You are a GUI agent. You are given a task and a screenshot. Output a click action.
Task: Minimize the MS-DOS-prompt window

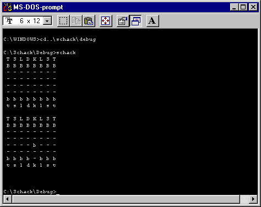[x=235, y=7]
